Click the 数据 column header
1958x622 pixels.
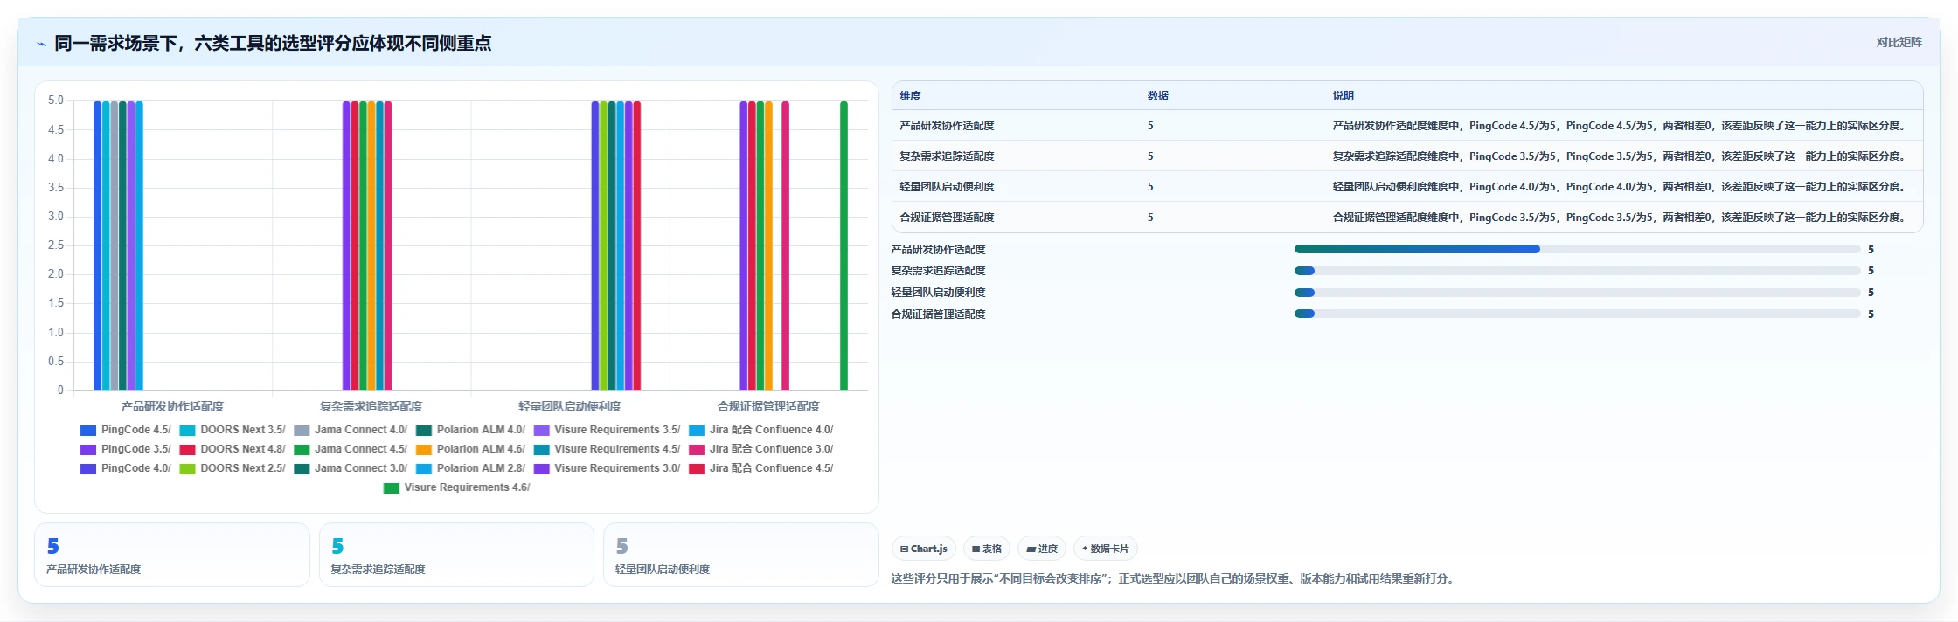(x=1157, y=96)
